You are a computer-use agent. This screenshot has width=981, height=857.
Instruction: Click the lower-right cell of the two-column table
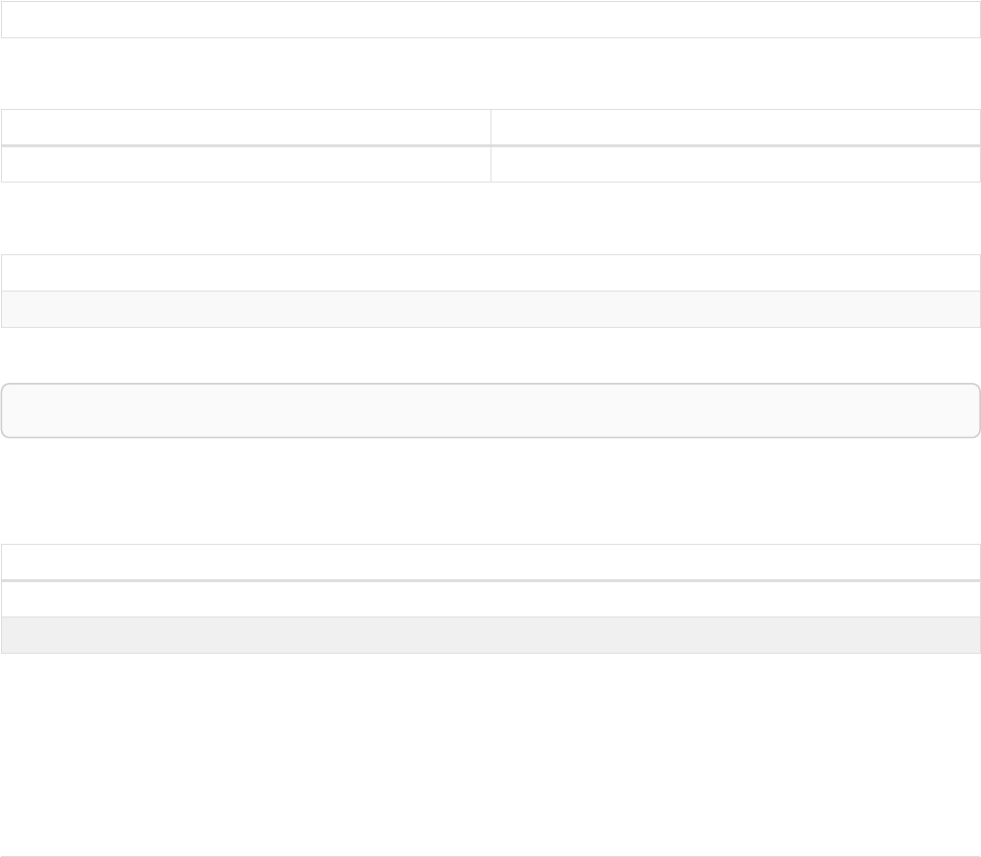736,165
